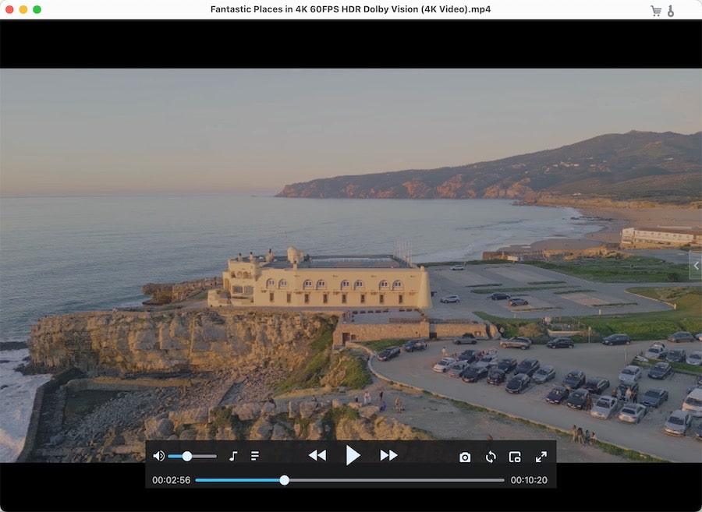
Task: Toggle playback with the Play button
Action: (x=353, y=456)
